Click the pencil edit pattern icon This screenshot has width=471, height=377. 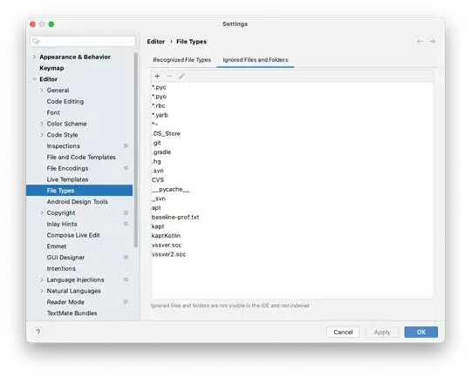pyautogui.click(x=181, y=76)
